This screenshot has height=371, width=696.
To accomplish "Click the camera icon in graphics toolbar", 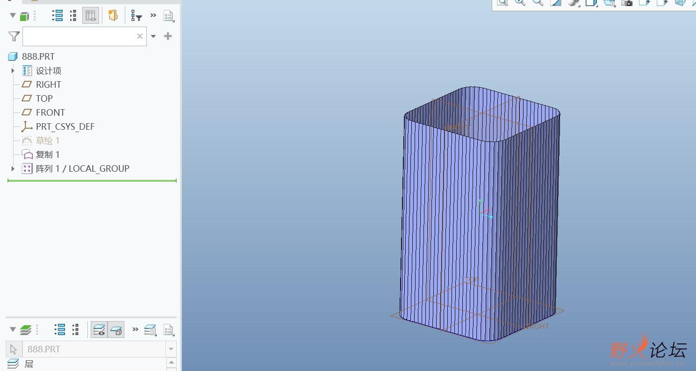I will click(x=627, y=3).
